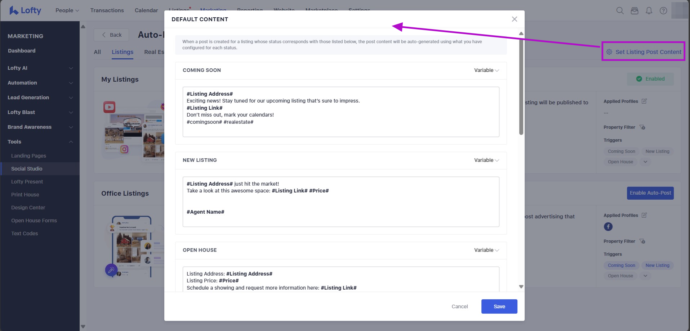
Task: Open the Transactions menu
Action: point(107,10)
